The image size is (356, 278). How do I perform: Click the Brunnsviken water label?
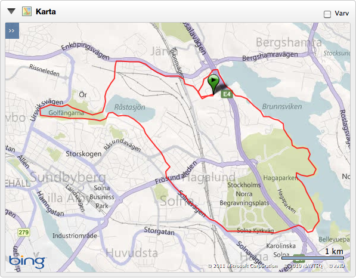[x=282, y=107]
